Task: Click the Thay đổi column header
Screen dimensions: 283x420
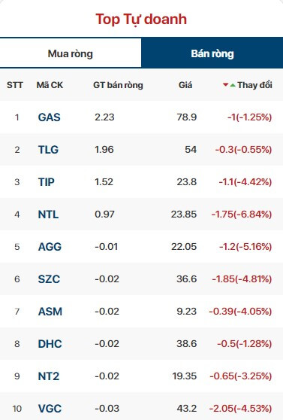Action: 254,85
